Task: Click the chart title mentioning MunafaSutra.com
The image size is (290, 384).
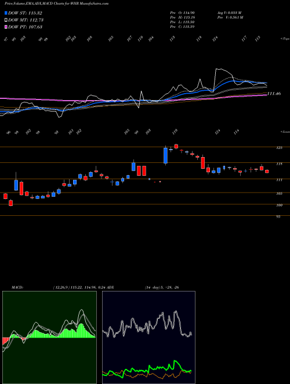Action: [56, 3]
